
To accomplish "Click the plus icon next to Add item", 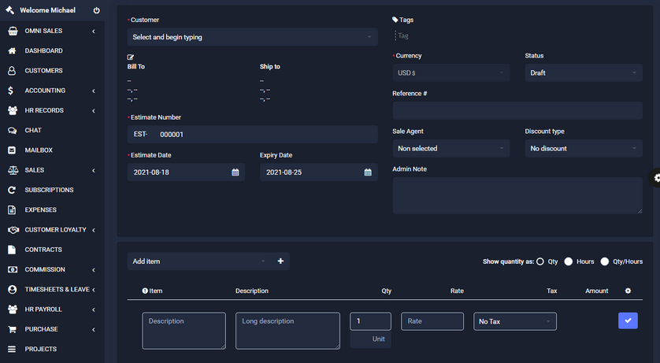I will click(280, 261).
